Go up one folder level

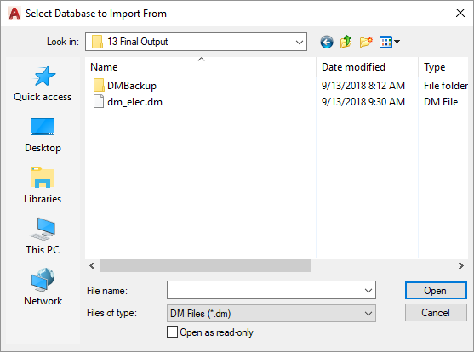coord(346,42)
